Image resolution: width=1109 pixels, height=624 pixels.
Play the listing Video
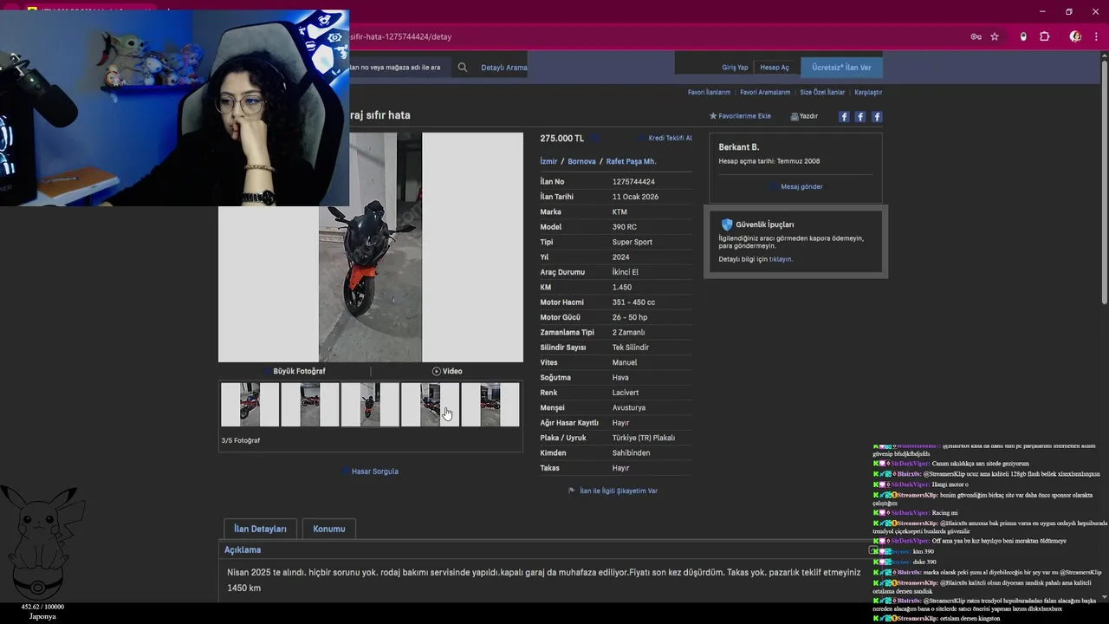coord(447,371)
